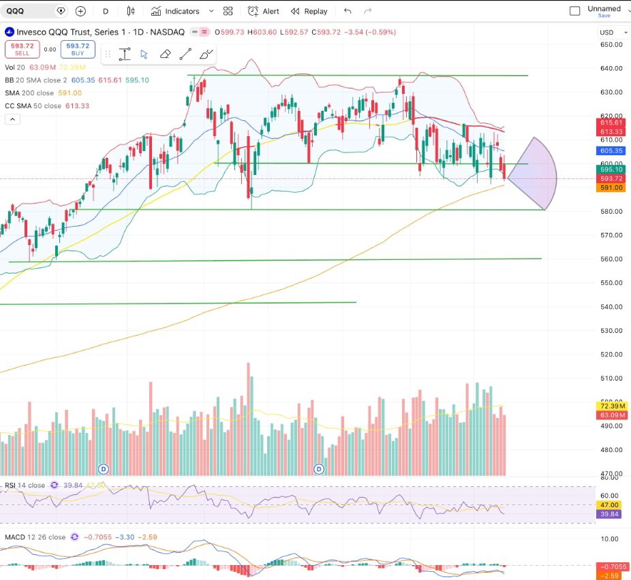The width and height of the screenshot is (631, 580).
Task: Click the blue 593.72 BUY button
Action: [77, 49]
